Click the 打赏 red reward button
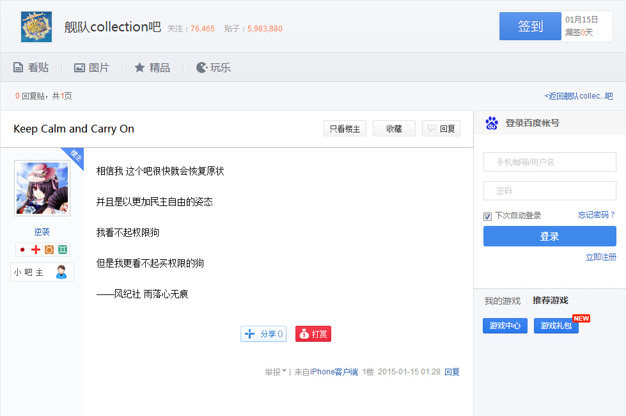Viewport: 626px width, 416px height. [x=313, y=334]
